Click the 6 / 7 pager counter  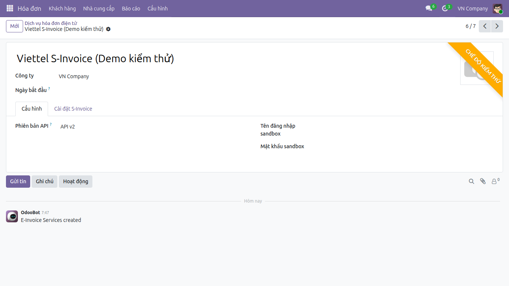coord(471,26)
